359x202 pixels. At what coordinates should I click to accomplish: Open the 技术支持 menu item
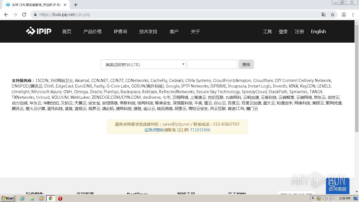click(148, 31)
